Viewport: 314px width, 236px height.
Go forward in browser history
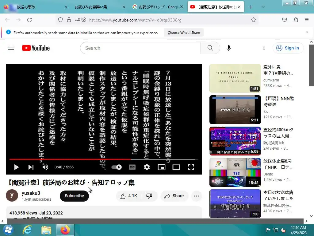pyautogui.click(x=18, y=20)
